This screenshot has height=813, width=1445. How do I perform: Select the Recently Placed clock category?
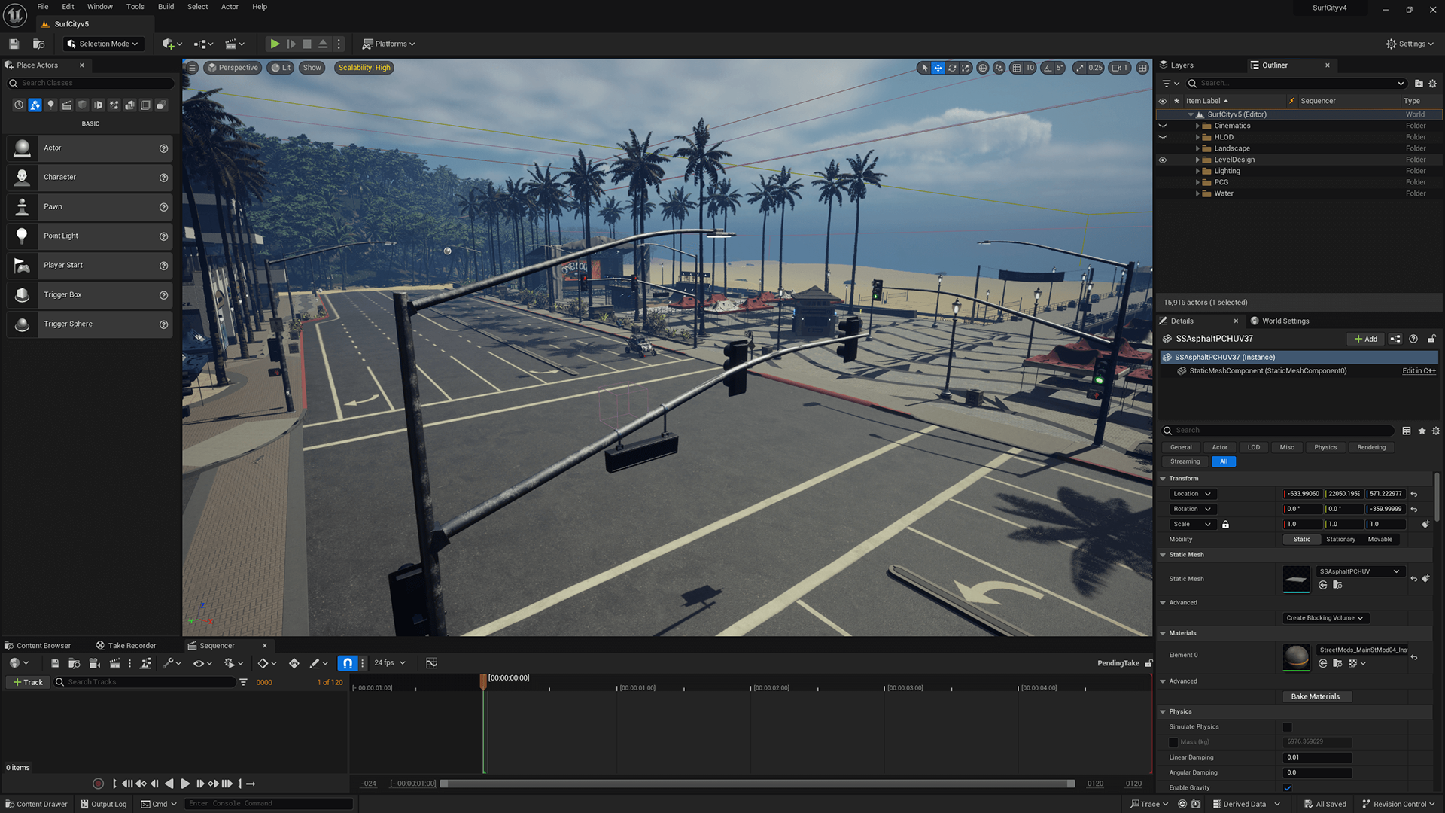tap(19, 105)
